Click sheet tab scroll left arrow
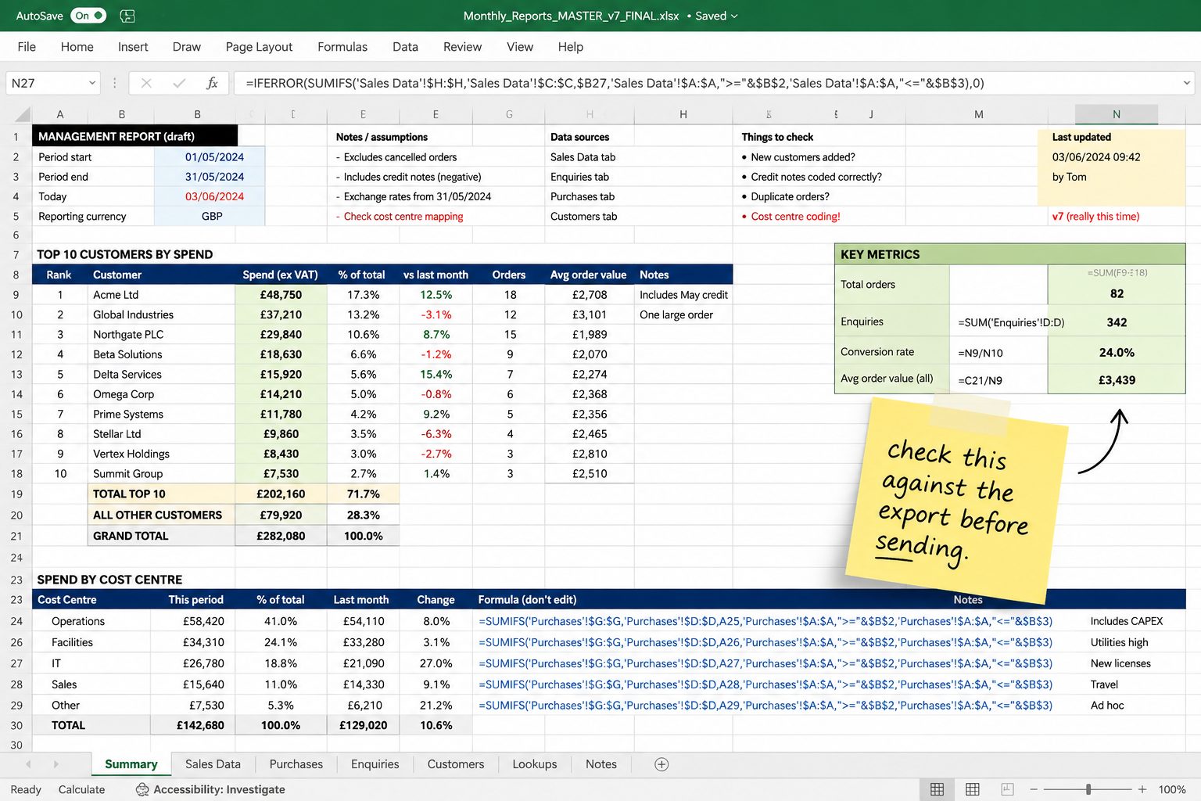Image resolution: width=1201 pixels, height=801 pixels. 29,764
